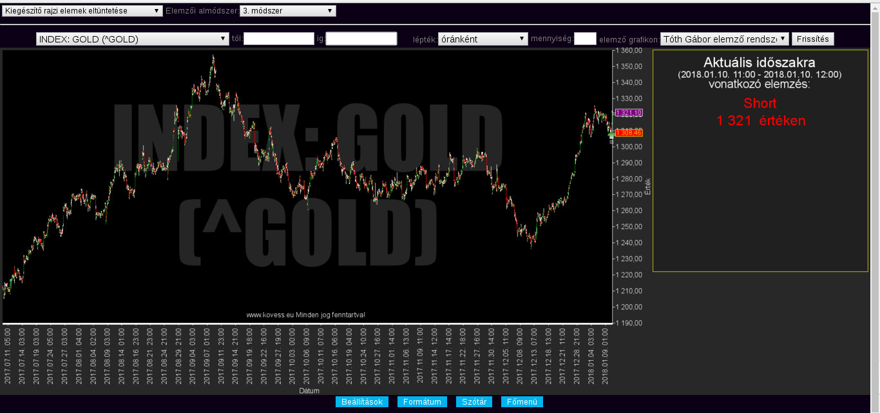Click the 'mennyiség' quantity input box
This screenshot has height=413, width=880.
click(x=585, y=39)
